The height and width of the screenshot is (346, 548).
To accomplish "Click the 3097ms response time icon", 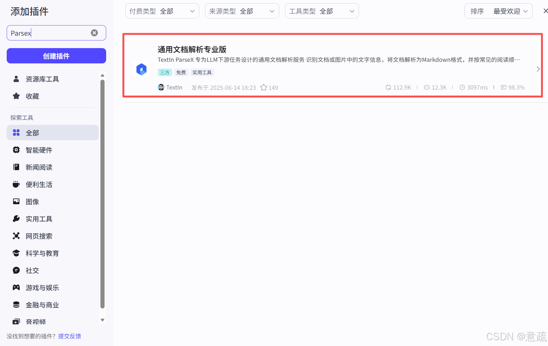I will (x=462, y=87).
